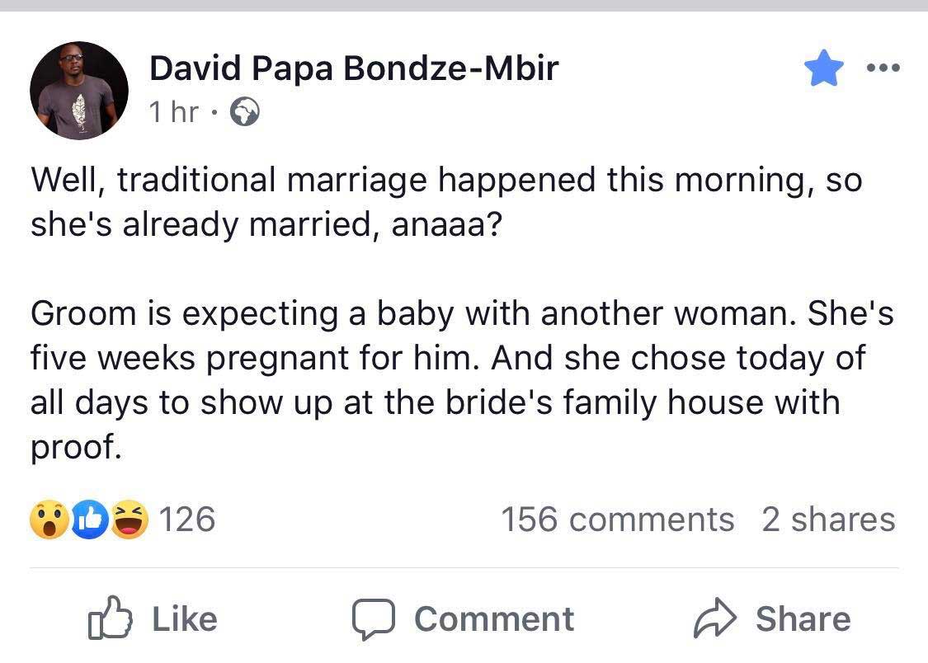Viewport: 928px width, 663px height.
Task: Click the speech bubble comment icon
Action: pos(374,619)
